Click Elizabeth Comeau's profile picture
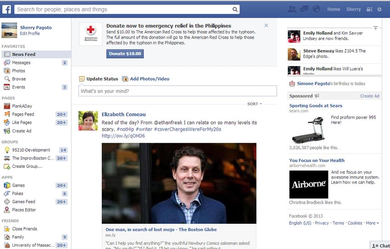Viewport: 390px width, 249px height. [x=88, y=121]
